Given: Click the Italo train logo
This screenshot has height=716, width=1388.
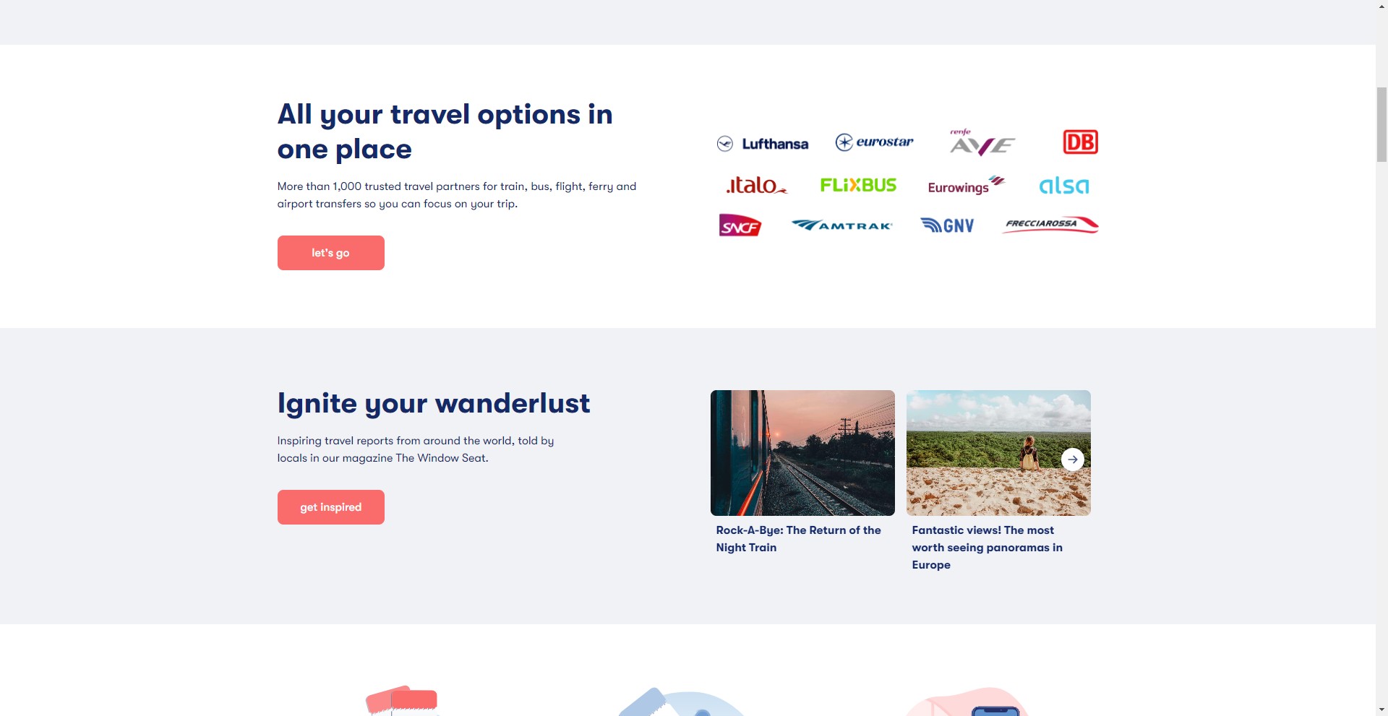Looking at the screenshot, I should (x=756, y=185).
